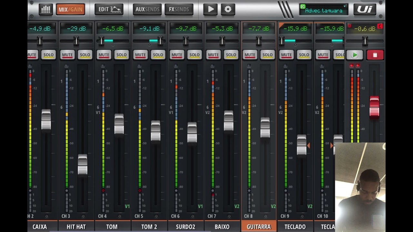413x232 pixels.
Task: Open the meters view icon
Action: [46, 9]
